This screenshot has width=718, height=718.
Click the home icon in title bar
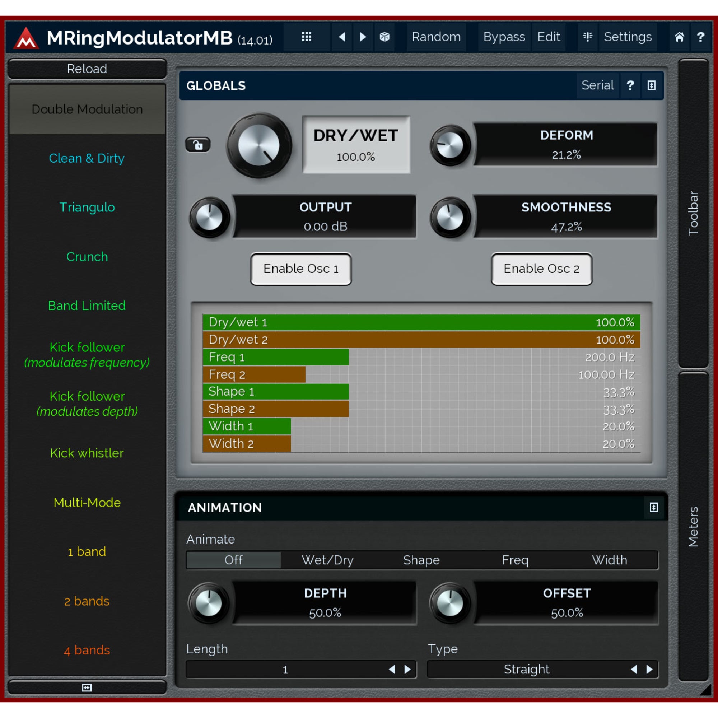[679, 37]
